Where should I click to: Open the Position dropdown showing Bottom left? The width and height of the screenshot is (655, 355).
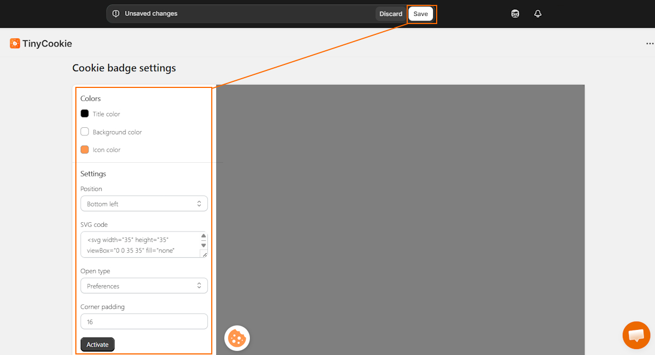tap(144, 203)
